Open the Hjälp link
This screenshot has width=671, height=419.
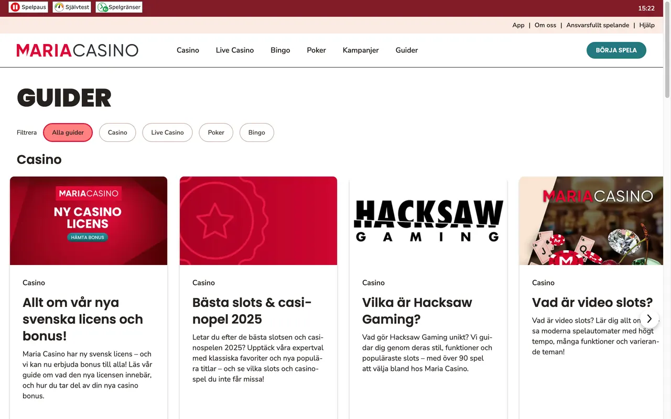647,25
